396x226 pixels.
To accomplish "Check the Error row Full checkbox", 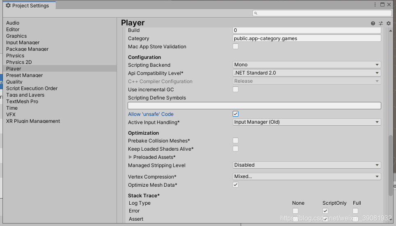I will click(x=355, y=210).
